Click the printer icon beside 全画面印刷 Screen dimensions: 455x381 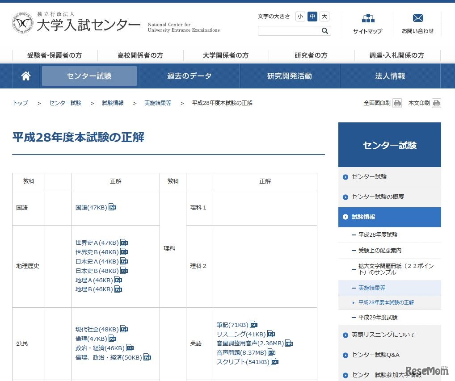click(397, 103)
